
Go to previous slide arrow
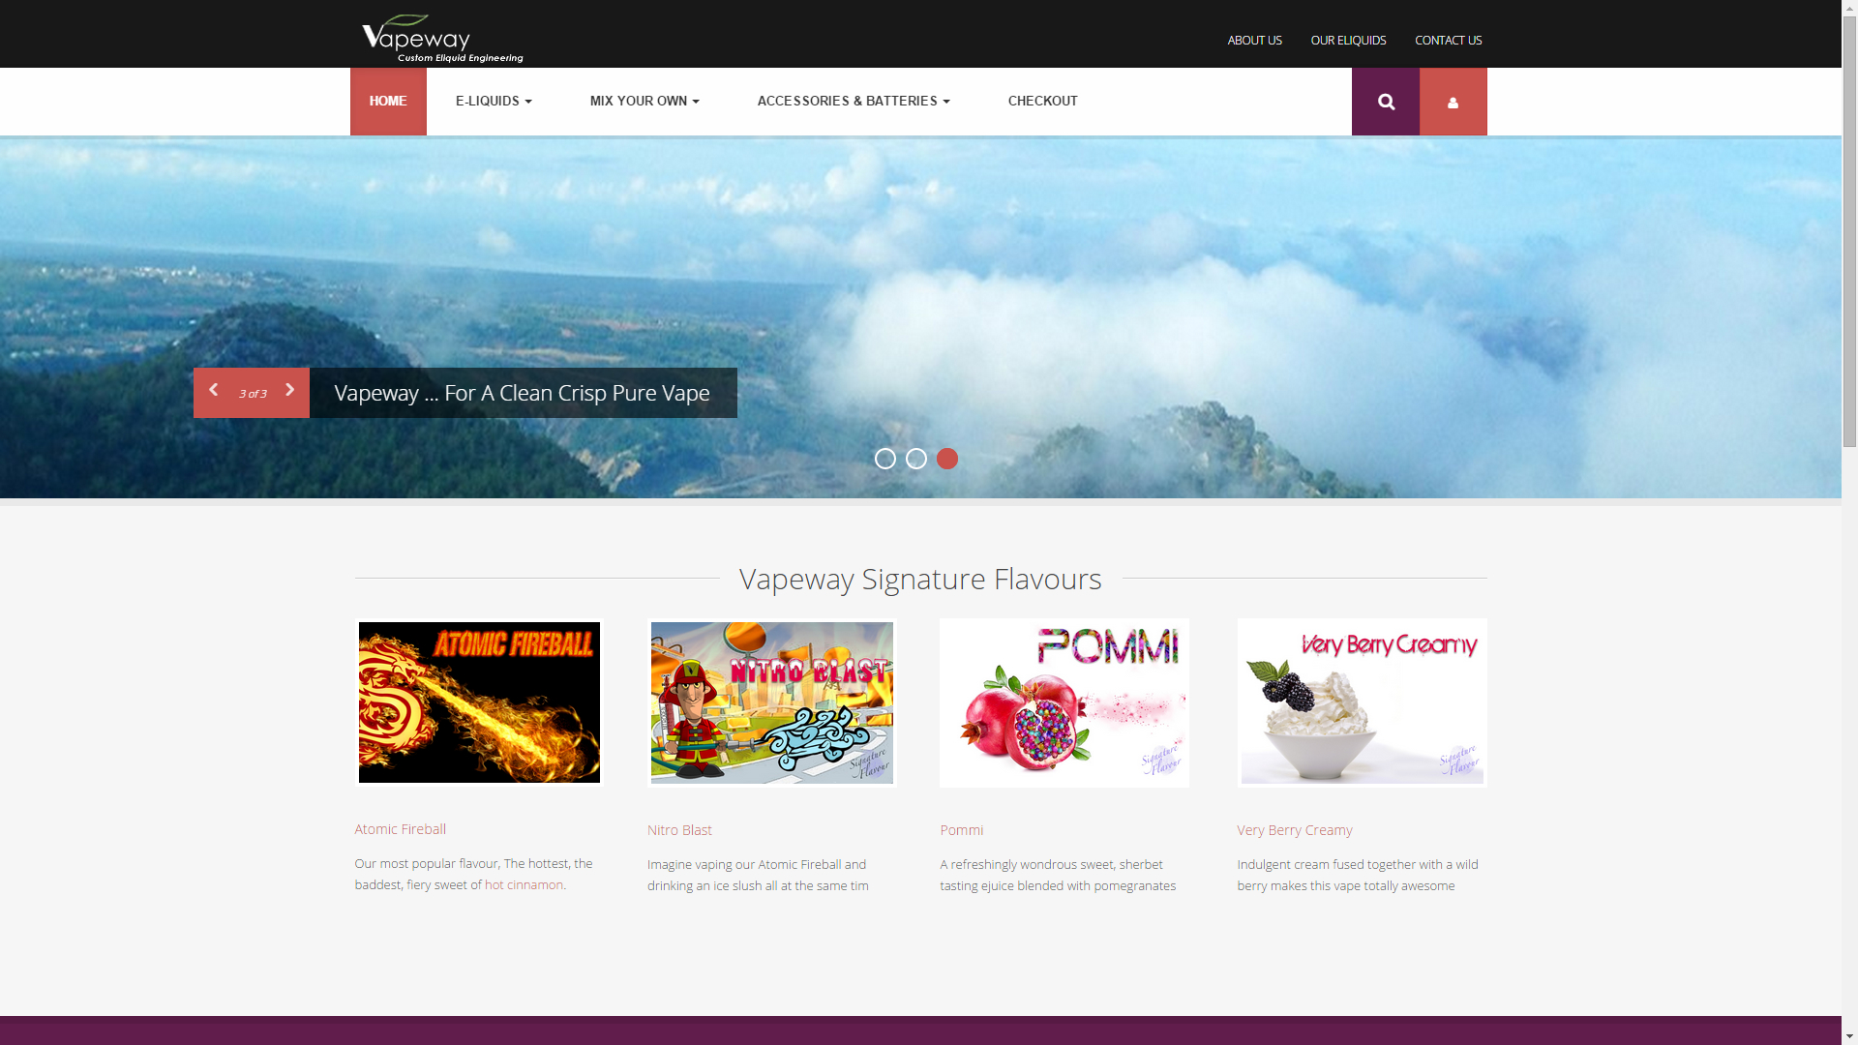click(x=213, y=391)
